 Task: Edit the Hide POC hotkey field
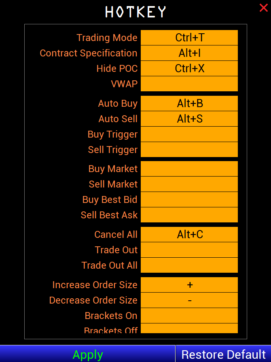click(x=189, y=69)
